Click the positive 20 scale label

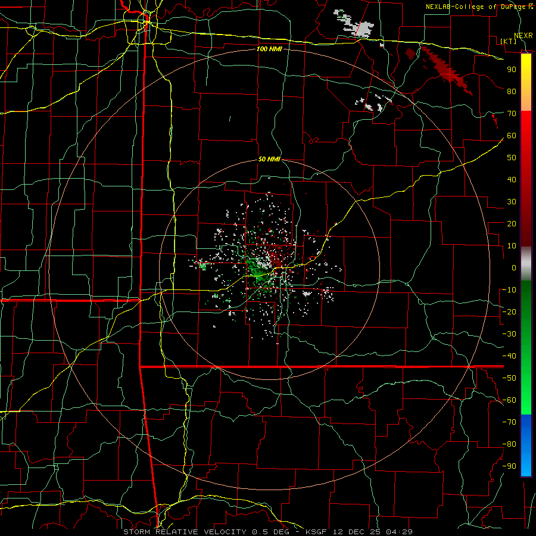pos(512,224)
